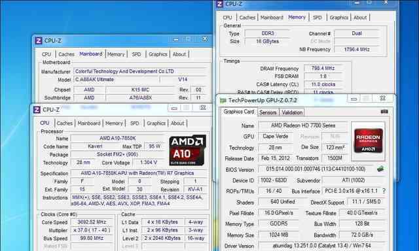419x251 pixels.
Task: Open the SPD tab in front CPU-Z CPU window
Action: pyautogui.click(x=135, y=124)
